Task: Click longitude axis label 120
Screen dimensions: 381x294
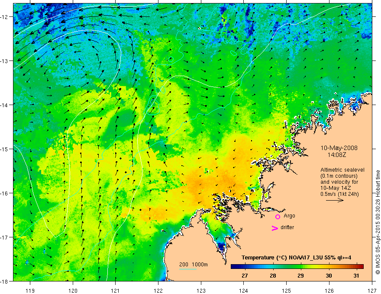Action: click(x=73, y=291)
